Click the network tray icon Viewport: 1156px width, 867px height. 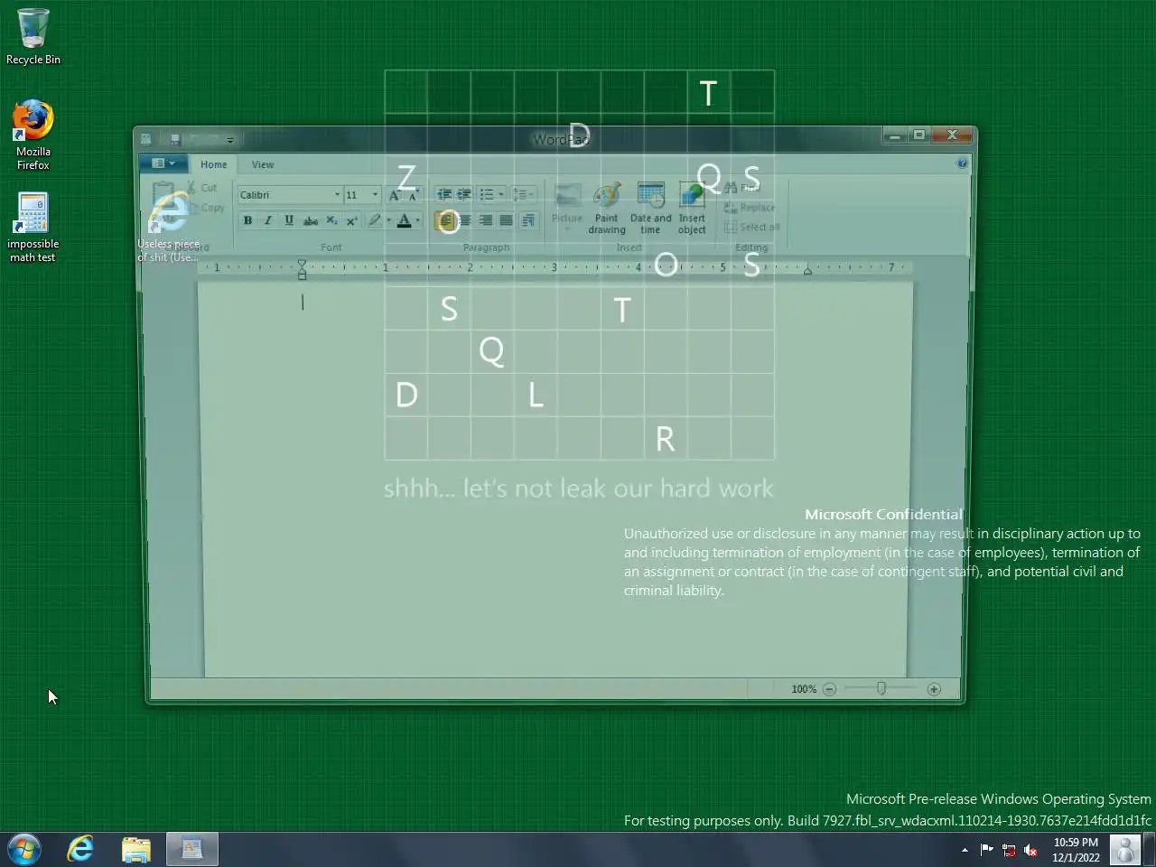tap(1009, 850)
